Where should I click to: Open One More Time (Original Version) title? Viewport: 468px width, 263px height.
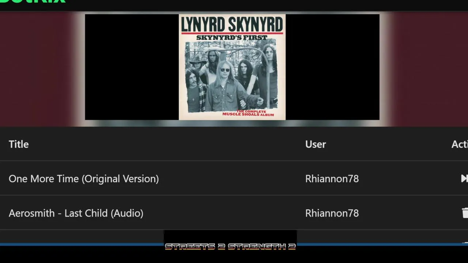pos(84,179)
